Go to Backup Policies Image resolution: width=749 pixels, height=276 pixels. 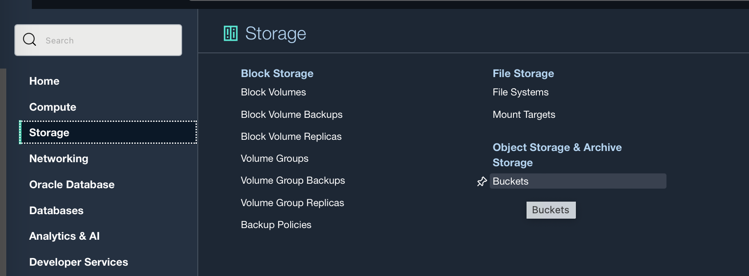tap(276, 225)
